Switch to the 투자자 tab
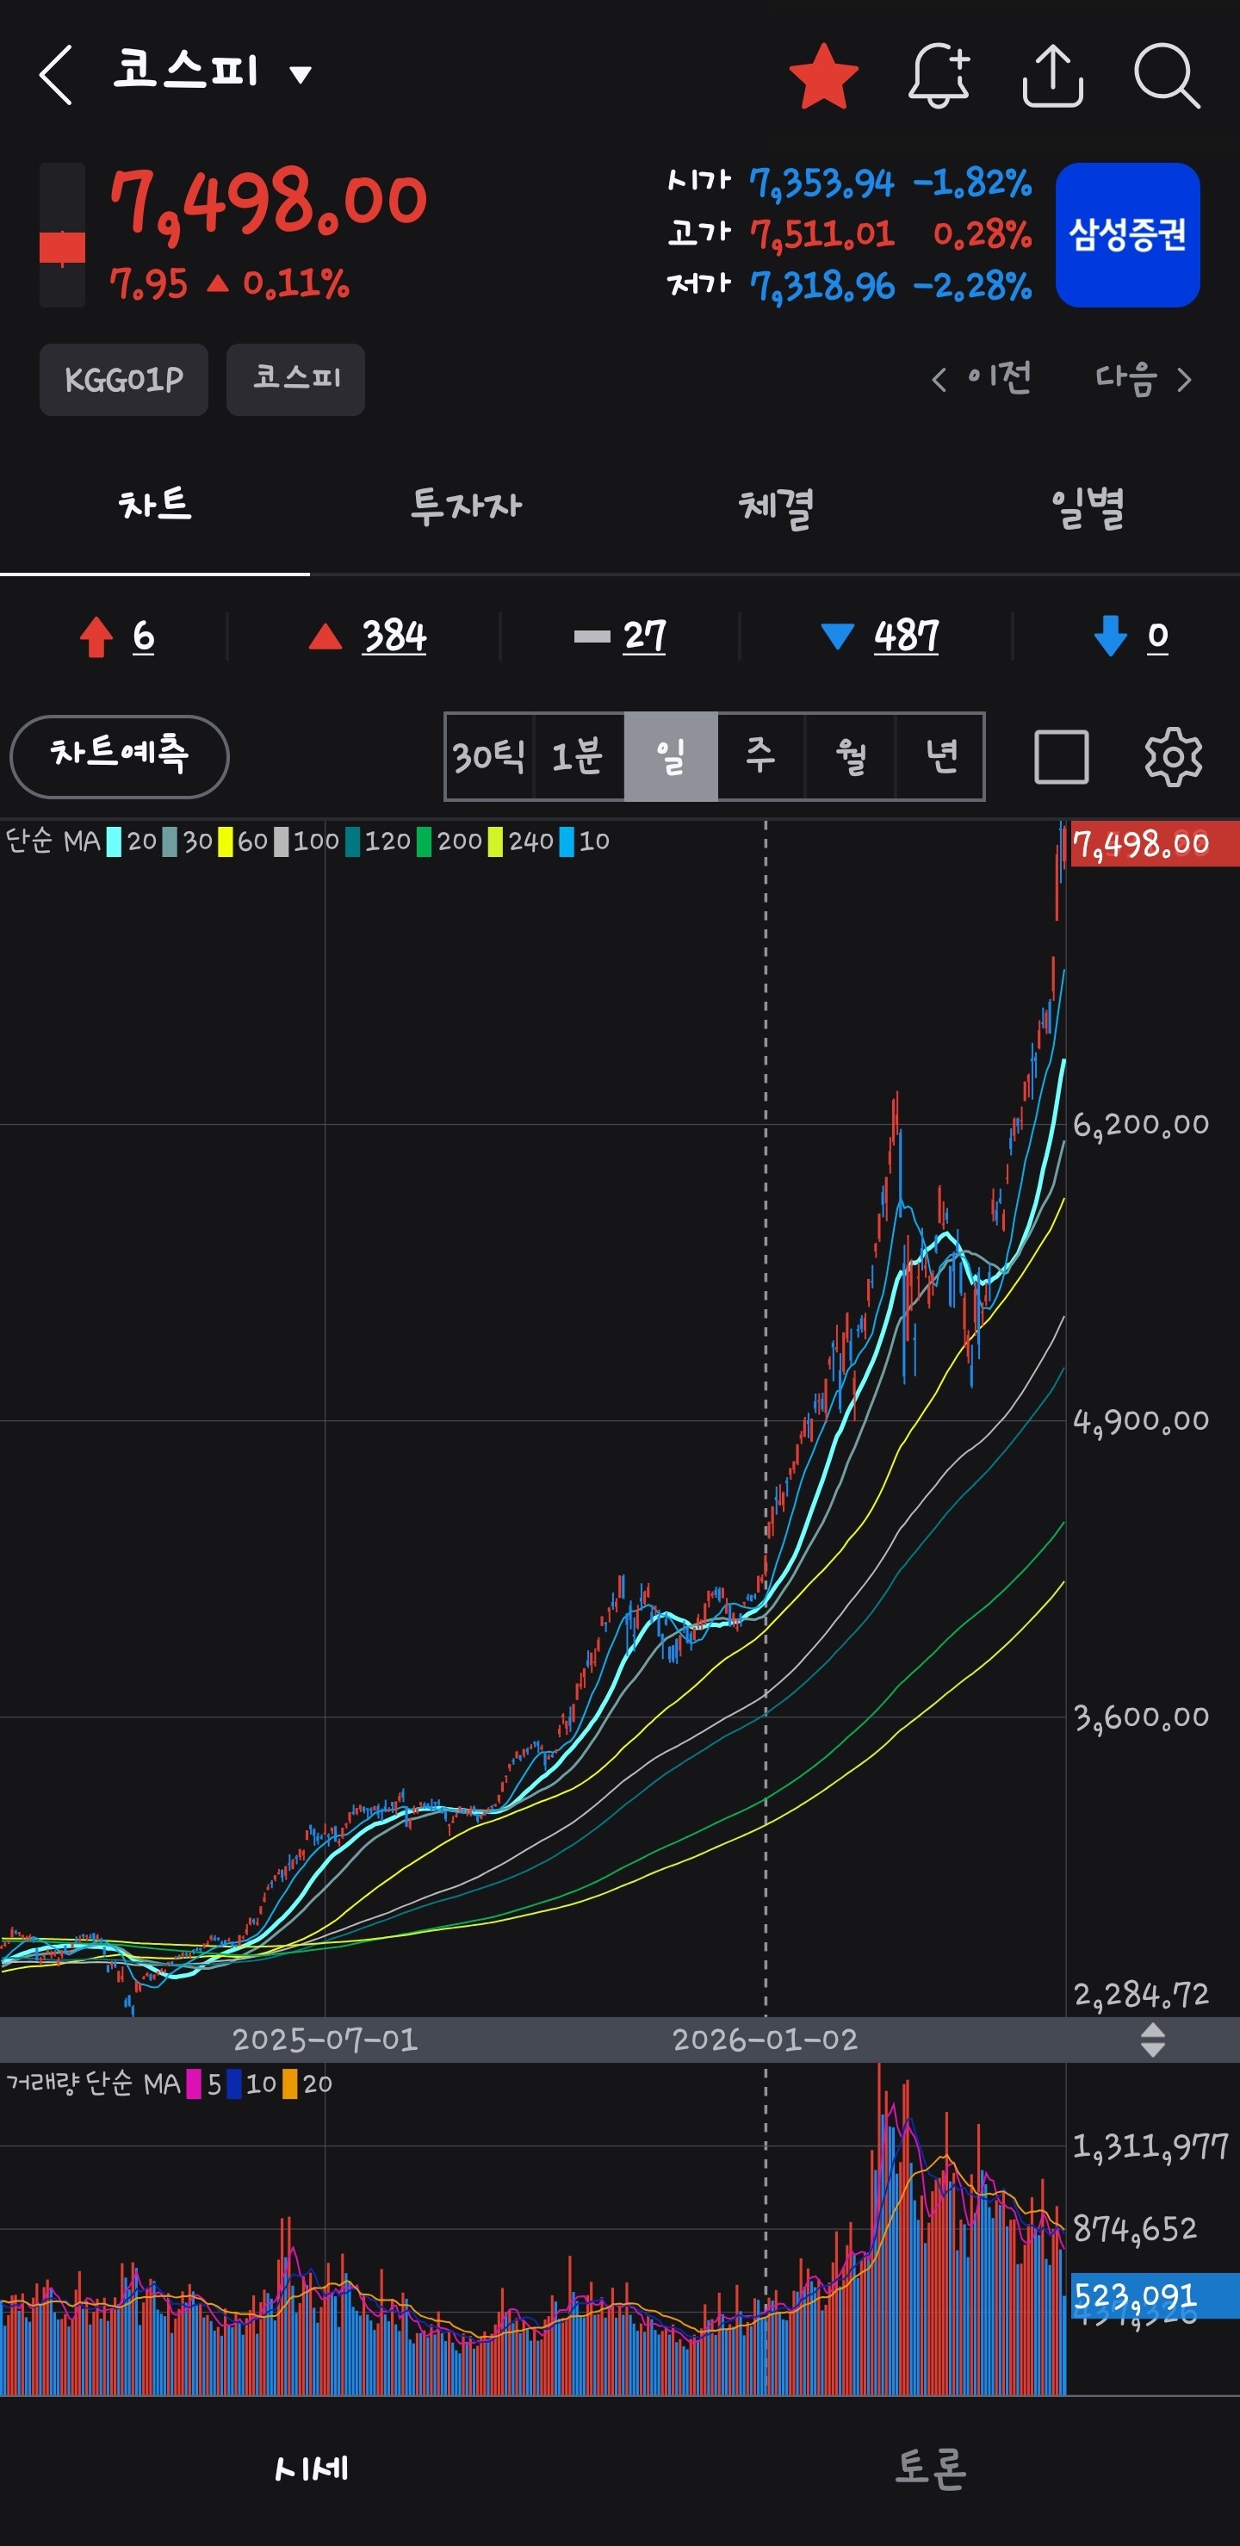 [x=465, y=507]
